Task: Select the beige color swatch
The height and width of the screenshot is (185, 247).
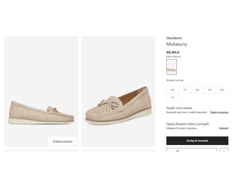Action: pyautogui.click(x=171, y=67)
